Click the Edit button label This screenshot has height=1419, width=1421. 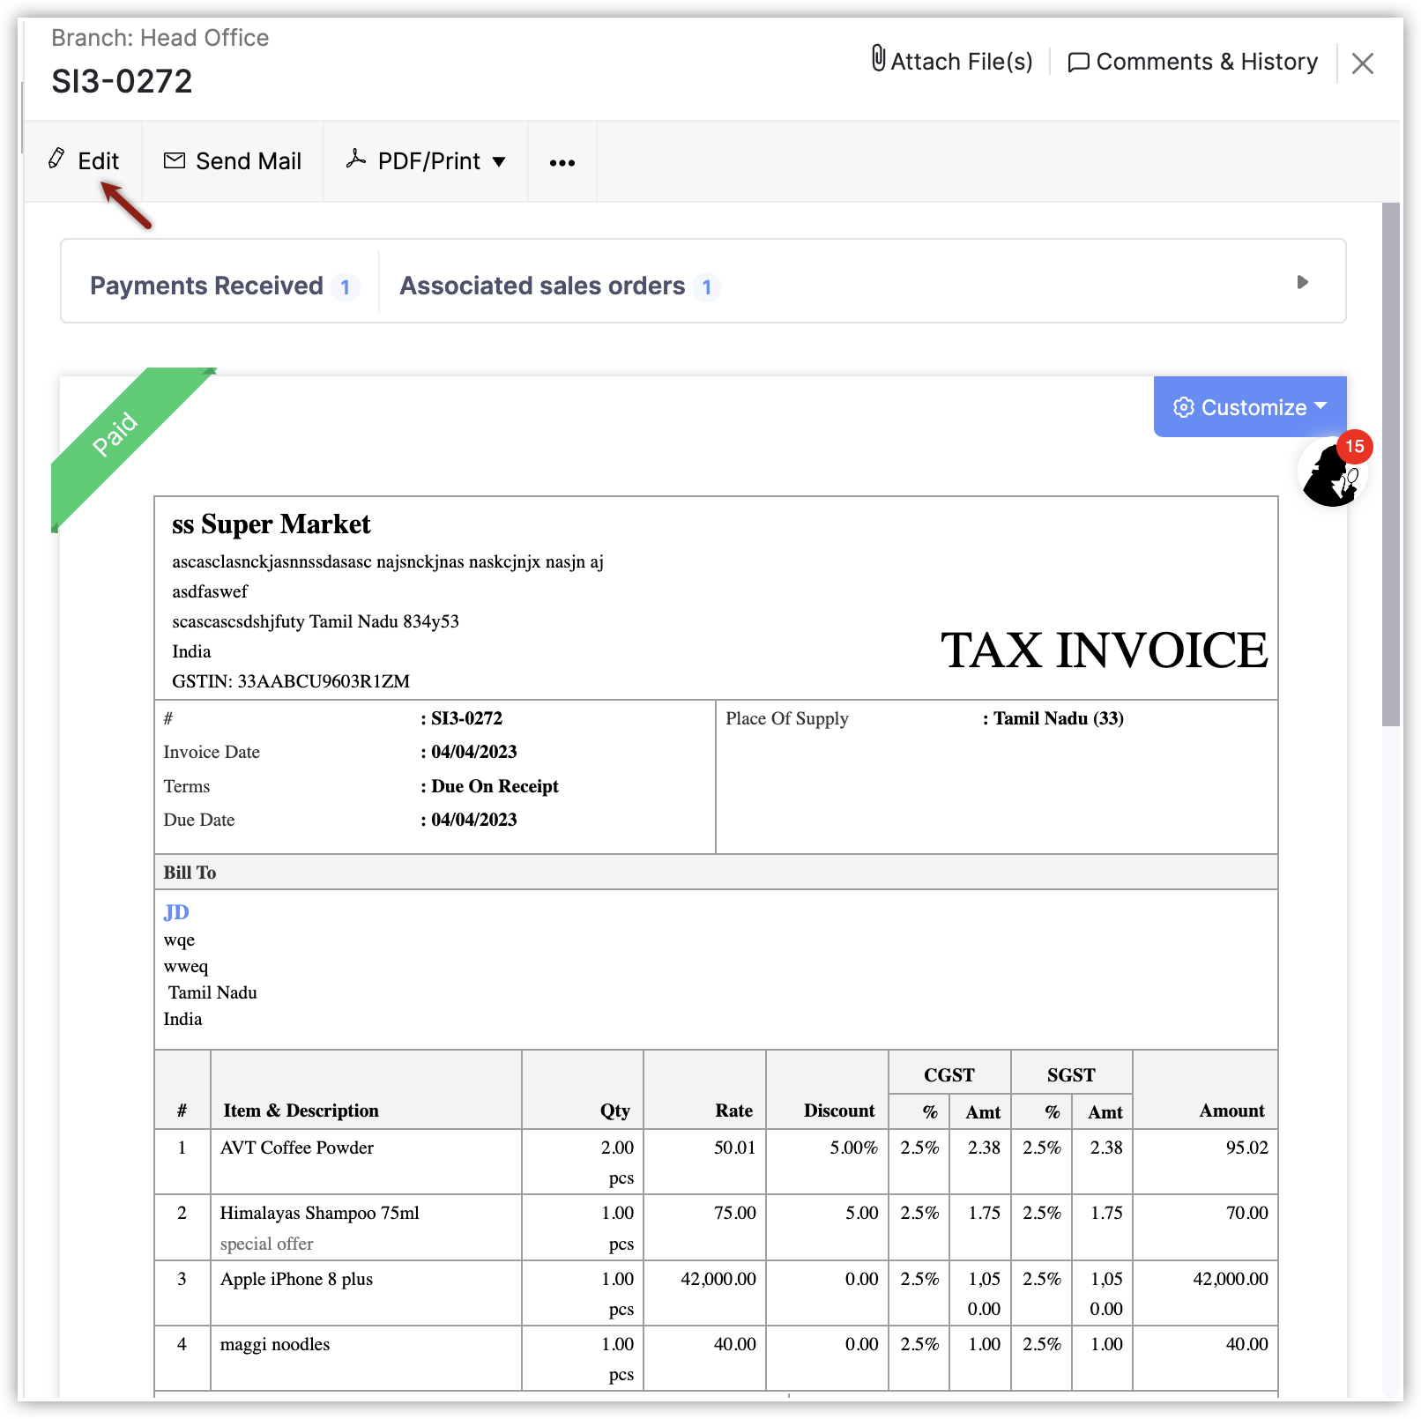(x=98, y=161)
